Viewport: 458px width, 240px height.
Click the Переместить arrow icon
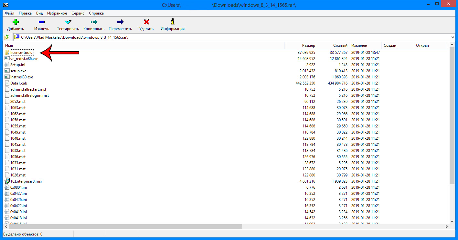[120, 22]
